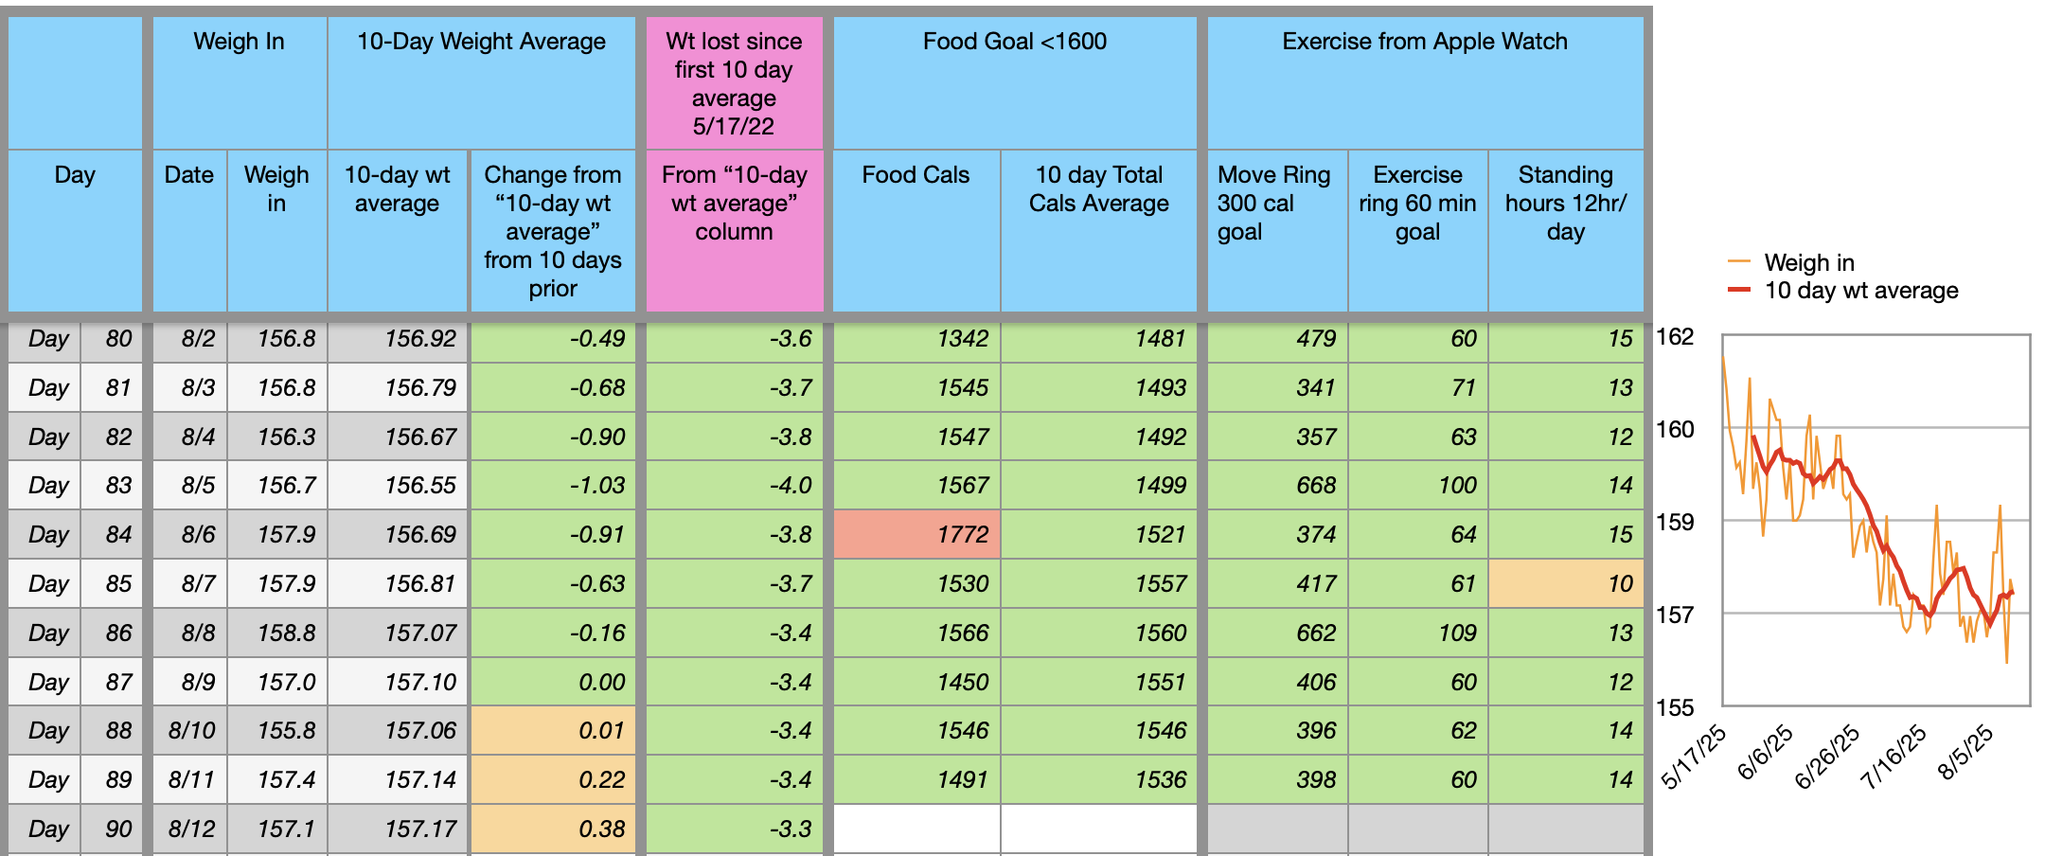This screenshot has width=2045, height=856.
Task: Select the 10-day average cell 156.92
Action: tap(398, 338)
